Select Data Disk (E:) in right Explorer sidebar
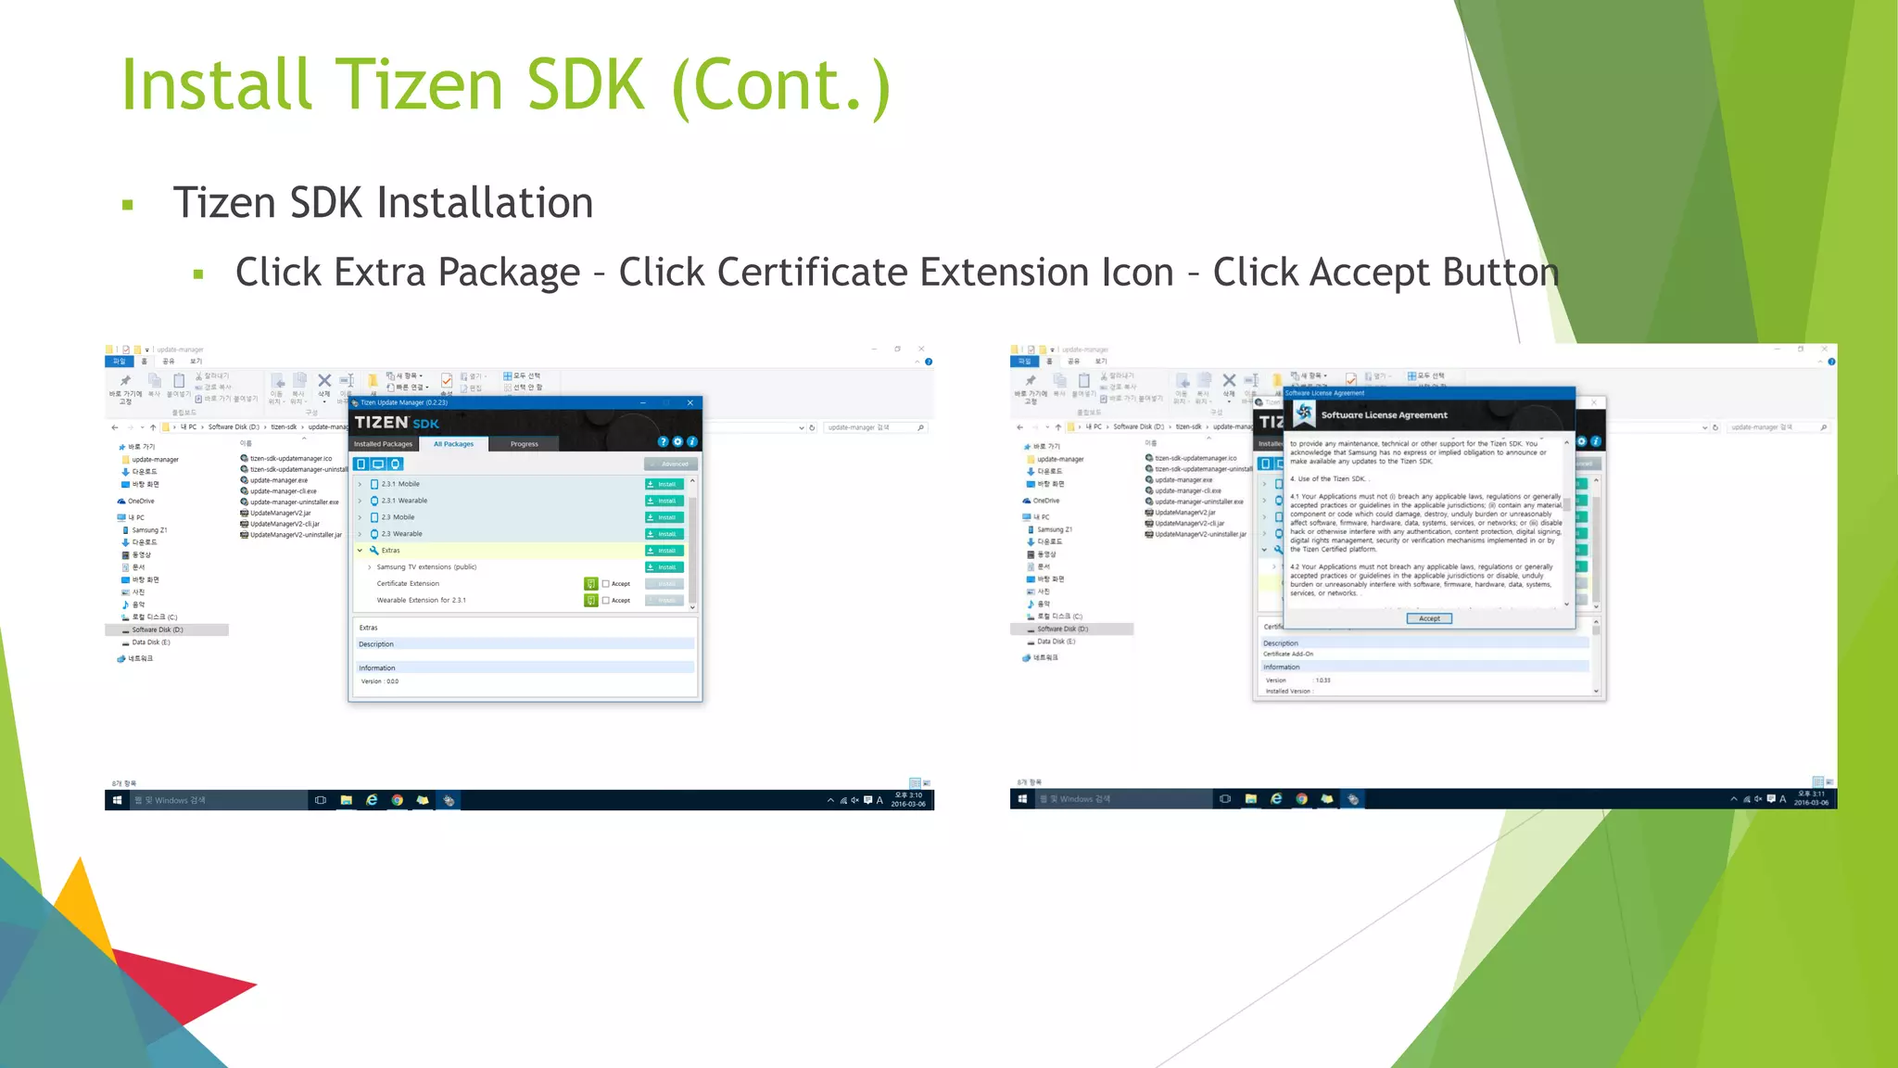1898x1068 pixels. (x=1051, y=642)
